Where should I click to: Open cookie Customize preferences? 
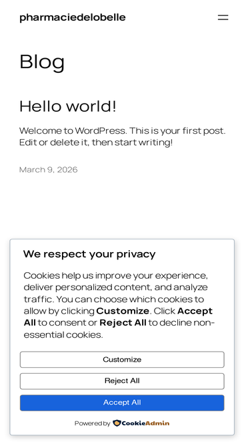[122, 360]
